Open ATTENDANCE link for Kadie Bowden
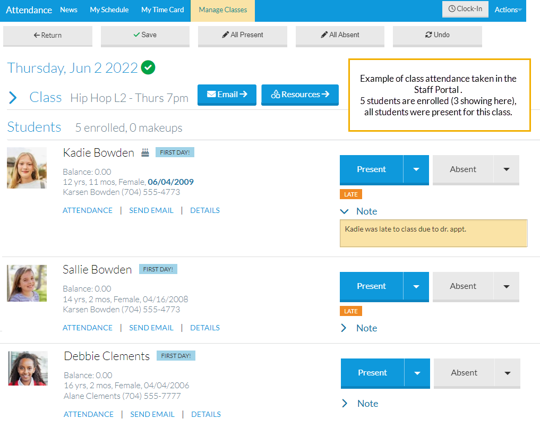This screenshot has width=540, height=427. click(88, 210)
